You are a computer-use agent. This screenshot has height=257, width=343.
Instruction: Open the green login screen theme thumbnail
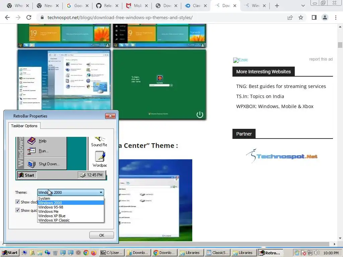(x=160, y=84)
